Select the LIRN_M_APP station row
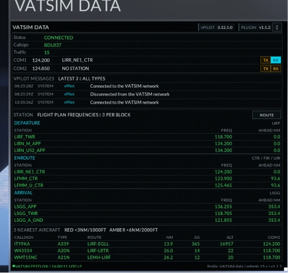The height and width of the screenshot is (273, 288). click(147, 144)
